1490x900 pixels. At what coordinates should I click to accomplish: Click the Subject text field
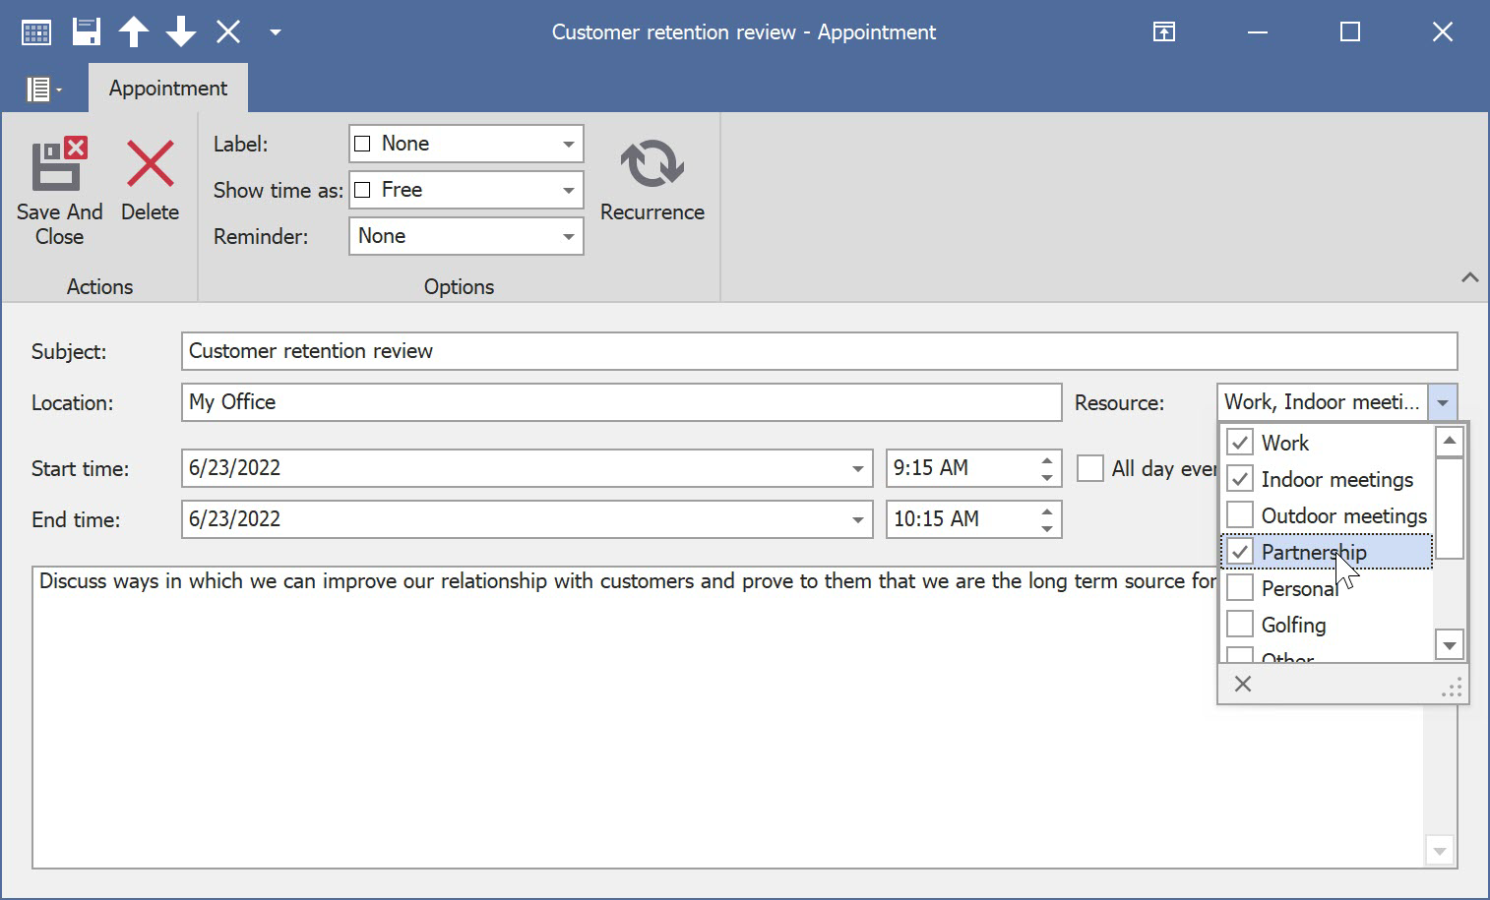point(819,351)
